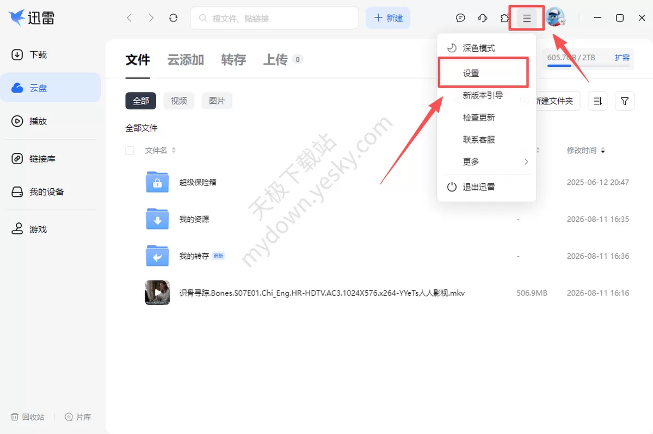
Task: Click the storage usage progress bar
Action: coord(588,66)
